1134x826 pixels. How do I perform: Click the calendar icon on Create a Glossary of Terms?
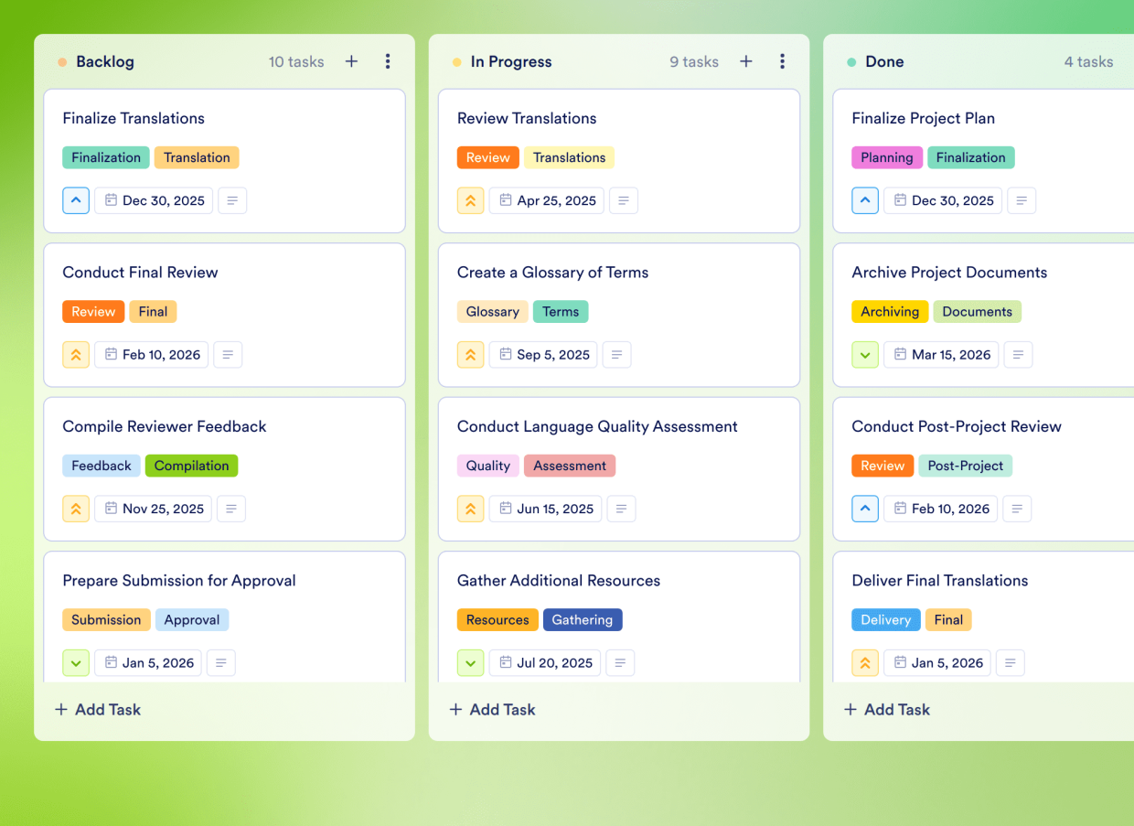click(506, 354)
